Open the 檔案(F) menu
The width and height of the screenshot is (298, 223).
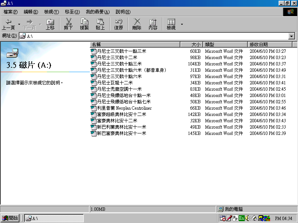click(11, 12)
